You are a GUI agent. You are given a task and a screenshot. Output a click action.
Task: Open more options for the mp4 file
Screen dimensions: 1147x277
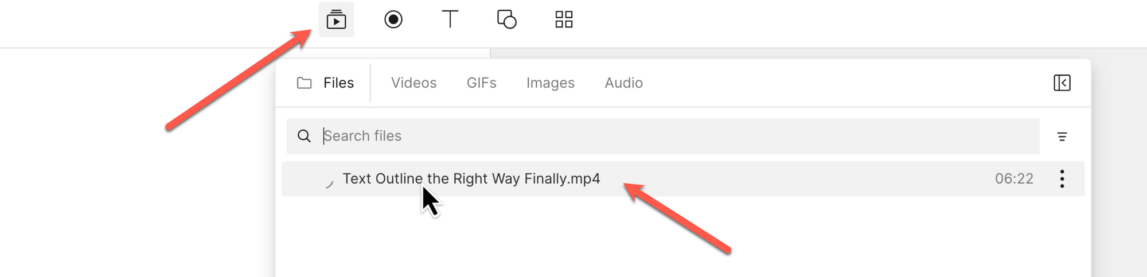click(1062, 179)
